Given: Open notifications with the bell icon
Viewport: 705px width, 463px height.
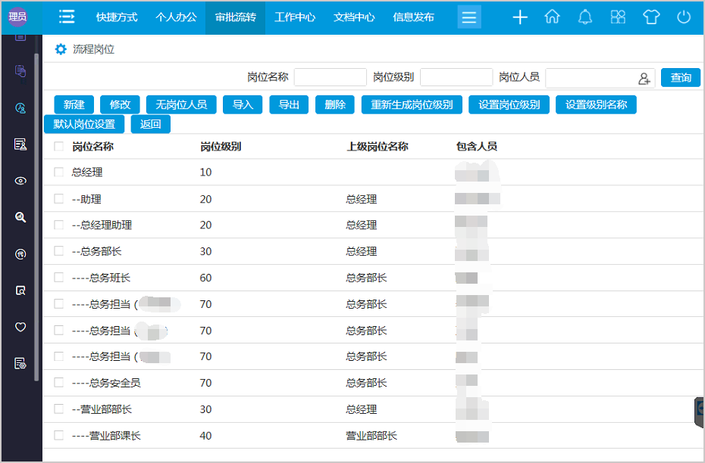Looking at the screenshot, I should click(x=584, y=16).
